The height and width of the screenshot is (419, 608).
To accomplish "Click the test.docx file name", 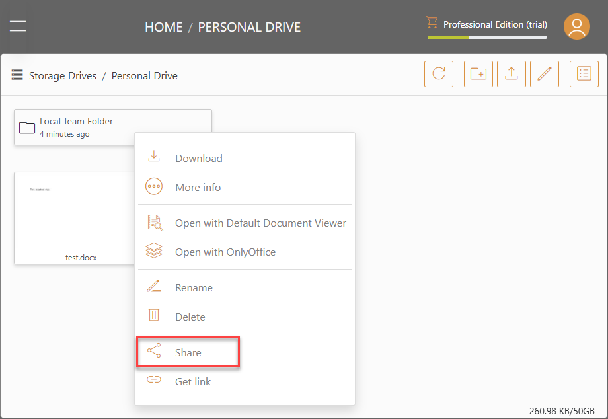I will pyautogui.click(x=81, y=258).
